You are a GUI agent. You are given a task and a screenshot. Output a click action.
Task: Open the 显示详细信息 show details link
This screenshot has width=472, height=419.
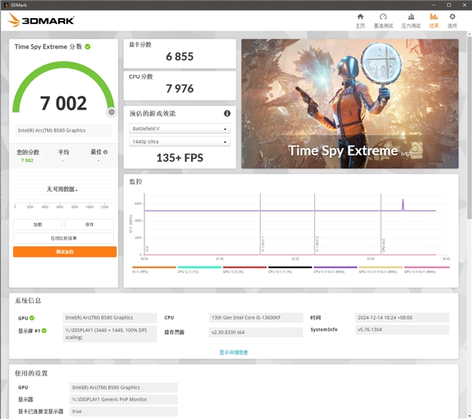click(234, 352)
